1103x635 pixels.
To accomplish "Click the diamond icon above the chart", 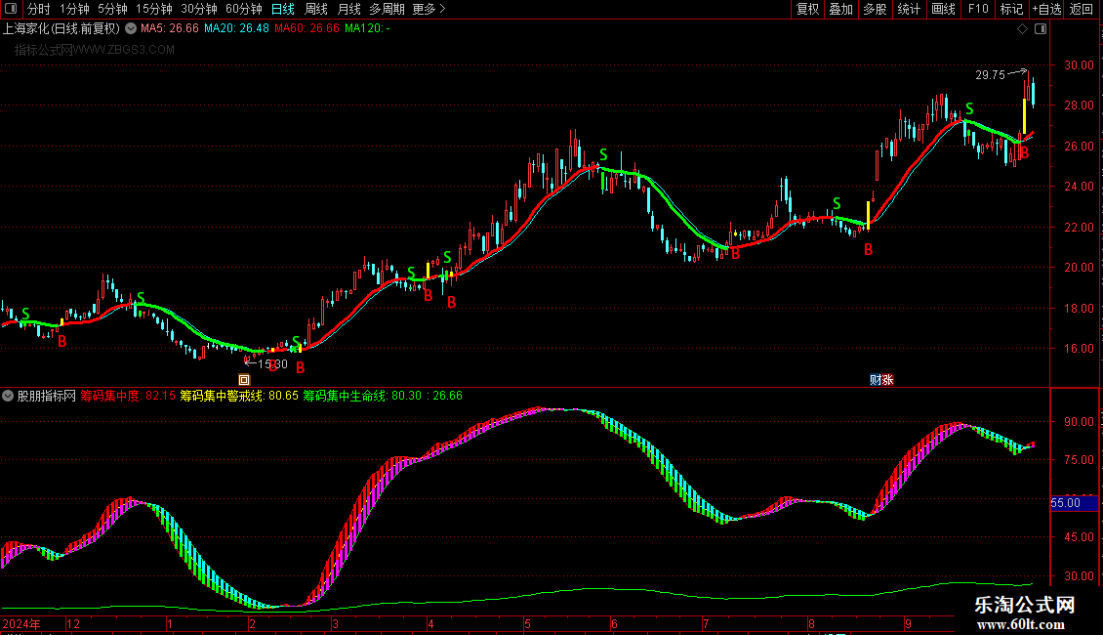I will point(1022,28).
